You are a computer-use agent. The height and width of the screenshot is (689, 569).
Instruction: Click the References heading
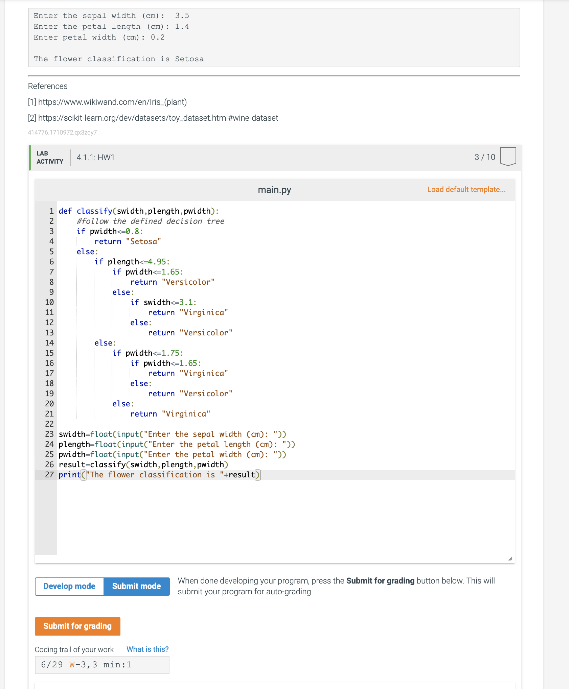(48, 86)
